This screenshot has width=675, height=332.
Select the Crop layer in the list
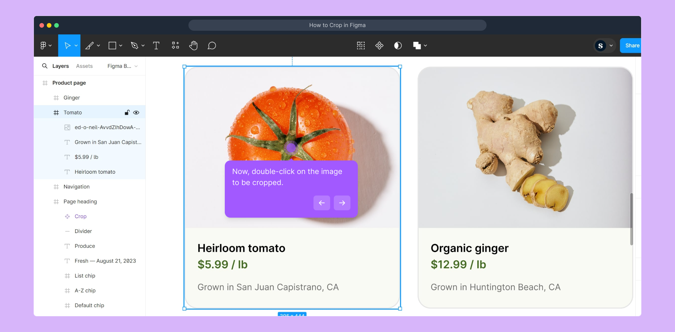[80, 216]
